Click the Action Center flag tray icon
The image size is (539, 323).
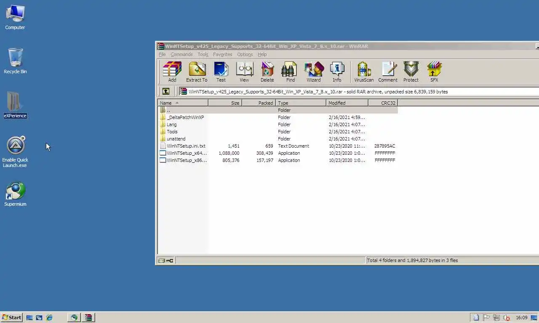coord(486,318)
